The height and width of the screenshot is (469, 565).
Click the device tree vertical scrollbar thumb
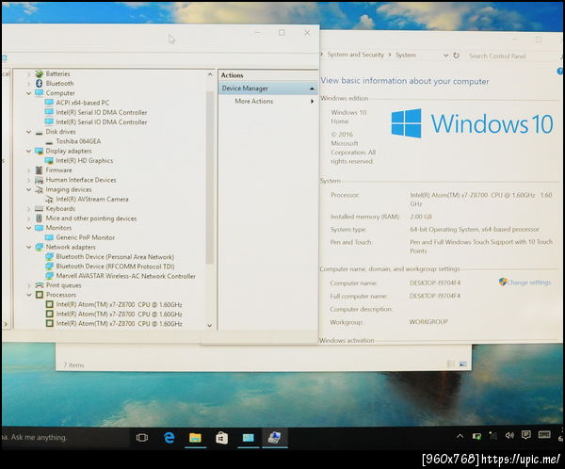tap(209, 177)
